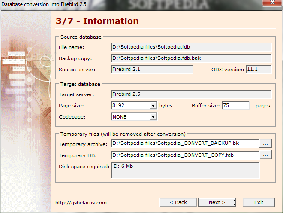The image size is (283, 213).
Task: Click the 'Target database' group label
Action: (80, 84)
